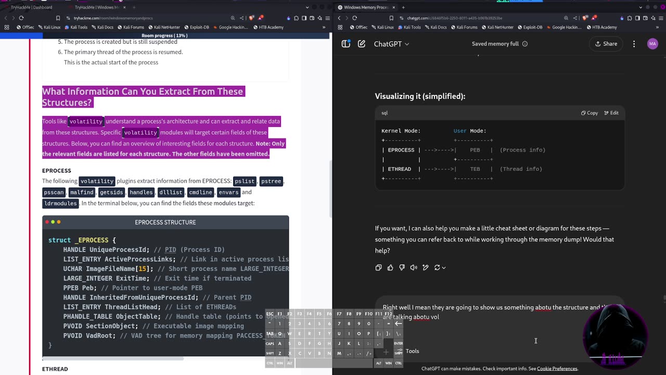Click the EPROCESS section heading
Viewport: 666px width, 375px height.
click(57, 171)
